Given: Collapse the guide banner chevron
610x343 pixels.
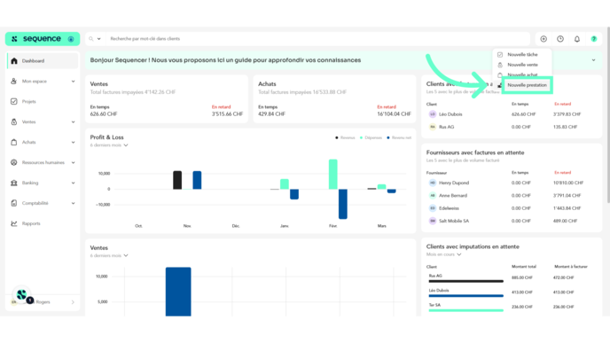Looking at the screenshot, I should (x=594, y=60).
